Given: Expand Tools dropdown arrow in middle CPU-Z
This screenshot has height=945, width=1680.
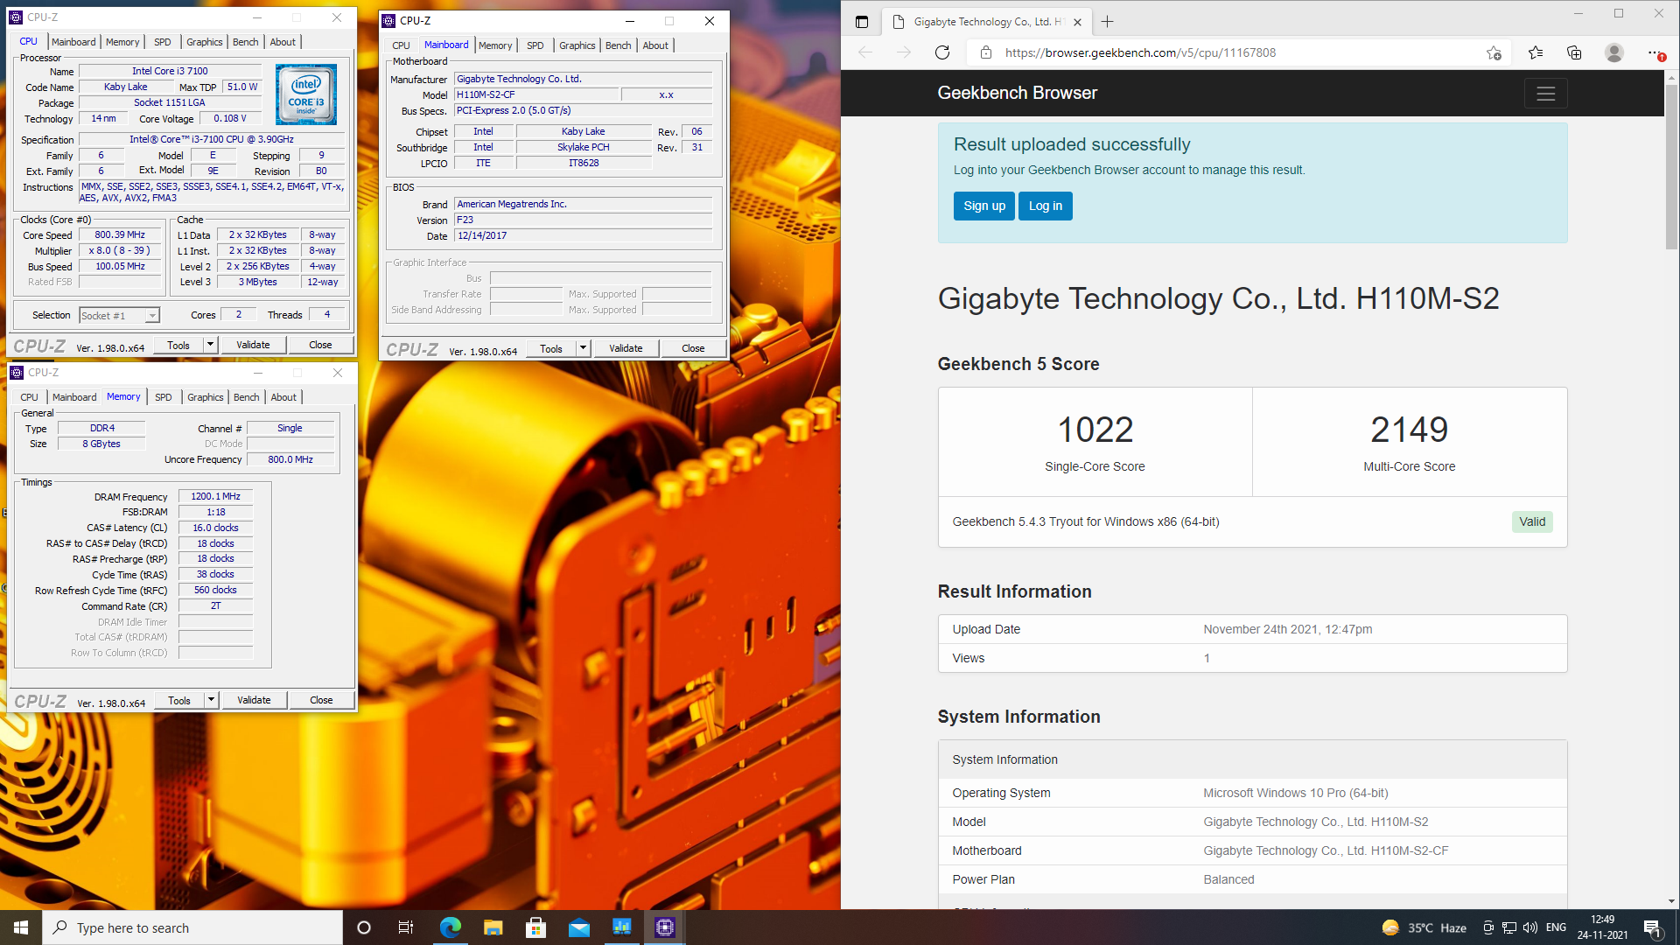Looking at the screenshot, I should pos(583,348).
